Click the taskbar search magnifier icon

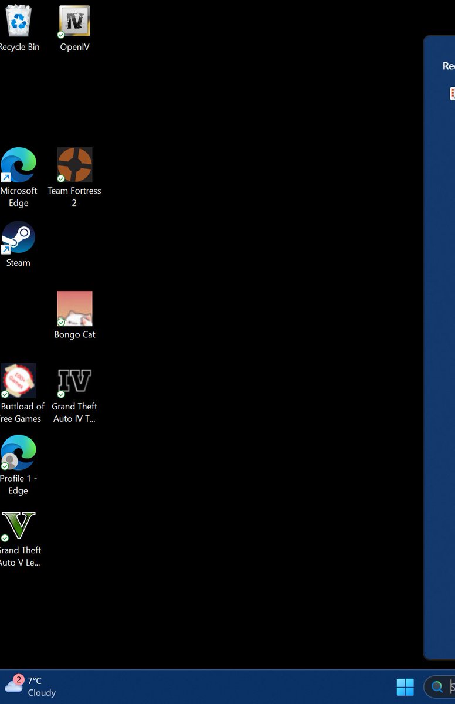click(x=437, y=687)
